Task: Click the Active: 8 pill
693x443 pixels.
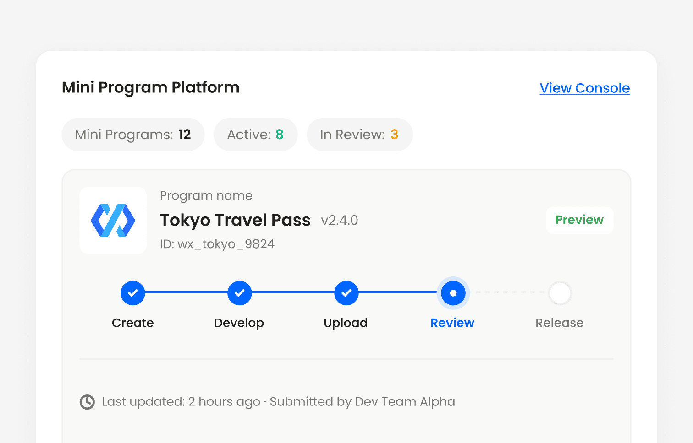Action: [x=256, y=135]
